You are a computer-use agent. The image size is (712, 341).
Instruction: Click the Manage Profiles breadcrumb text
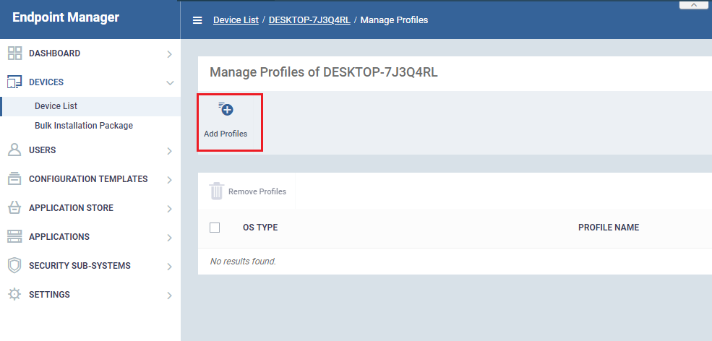point(394,20)
